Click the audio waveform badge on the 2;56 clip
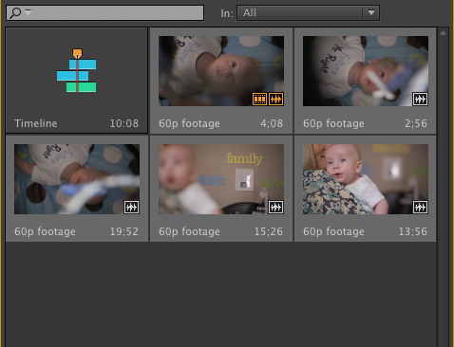Image resolution: width=454 pixels, height=347 pixels. pos(420,100)
